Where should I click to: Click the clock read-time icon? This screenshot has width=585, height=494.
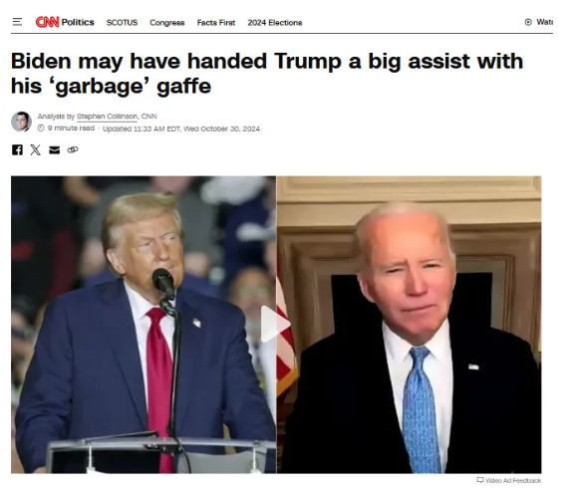coord(41,128)
